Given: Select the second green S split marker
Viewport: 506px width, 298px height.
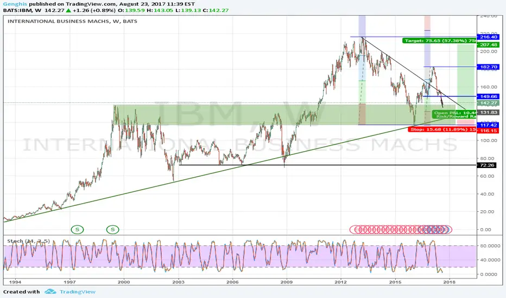Looking at the screenshot, I should pyautogui.click(x=112, y=229).
